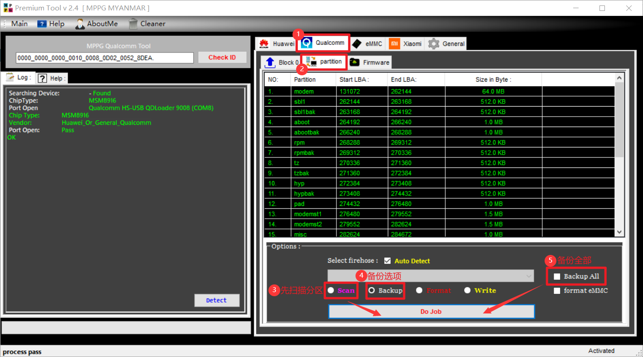The width and height of the screenshot is (643, 357).
Task: Switch to the Firmware sub-tab
Action: click(370, 62)
